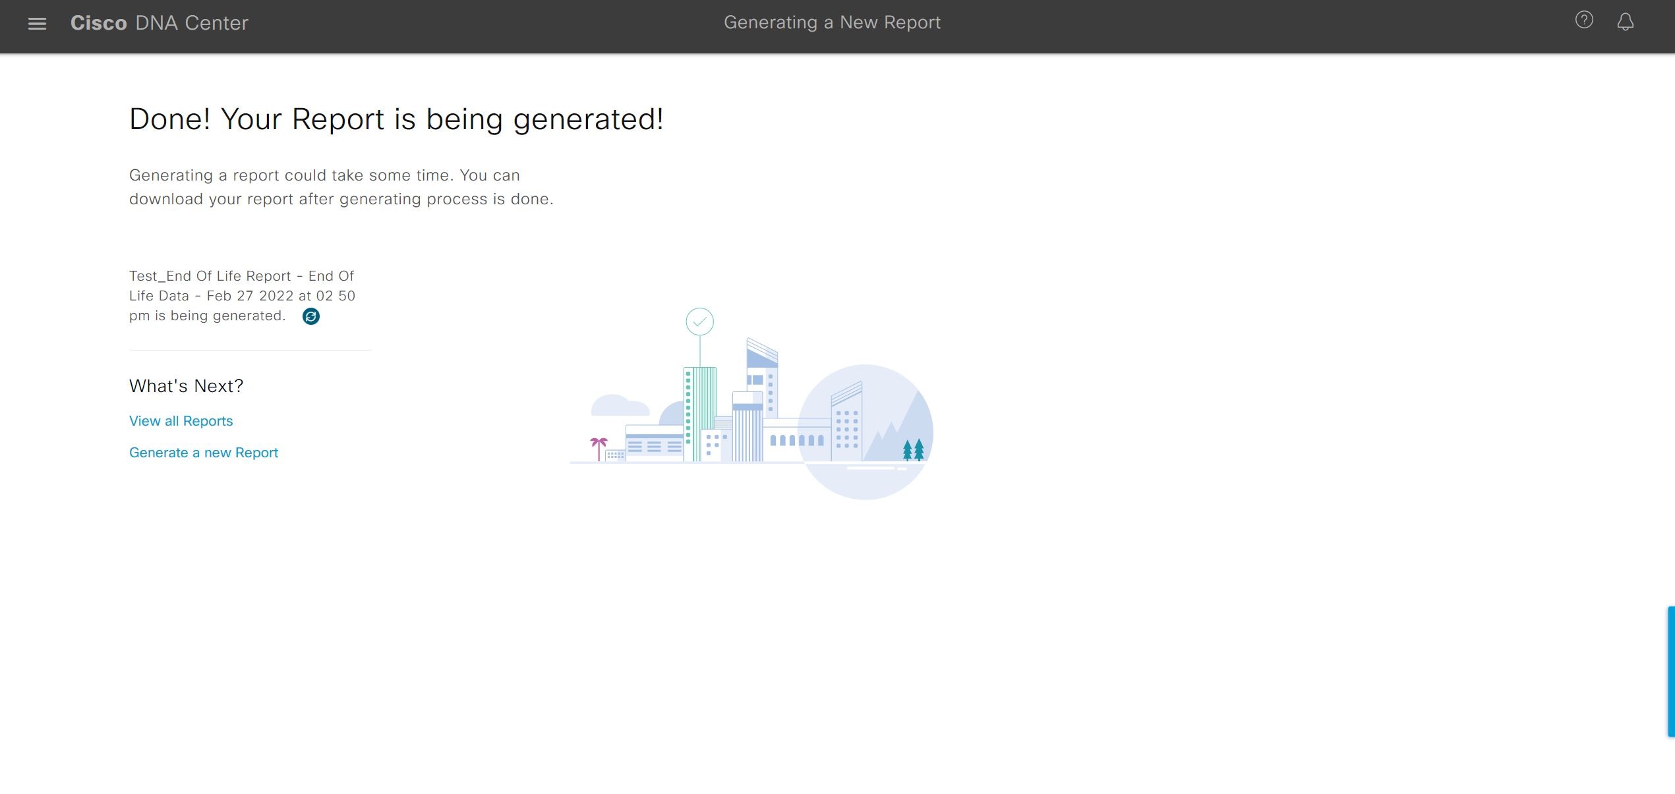This screenshot has height=794, width=1675.
Task: Click the Test_End Of Life Report status text
Action: [x=241, y=295]
